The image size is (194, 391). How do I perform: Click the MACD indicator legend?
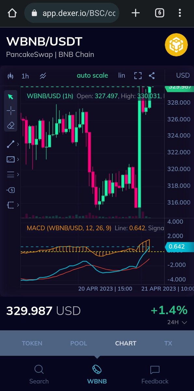[70, 228]
